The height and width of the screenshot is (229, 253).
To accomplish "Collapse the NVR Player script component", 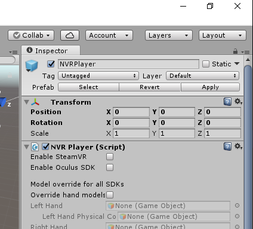I will [x=26, y=147].
